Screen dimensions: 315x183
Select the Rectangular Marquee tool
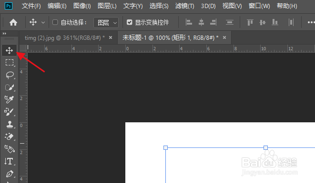click(9, 63)
